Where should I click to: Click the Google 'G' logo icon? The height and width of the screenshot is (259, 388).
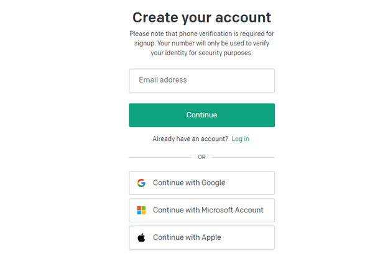pyautogui.click(x=141, y=183)
